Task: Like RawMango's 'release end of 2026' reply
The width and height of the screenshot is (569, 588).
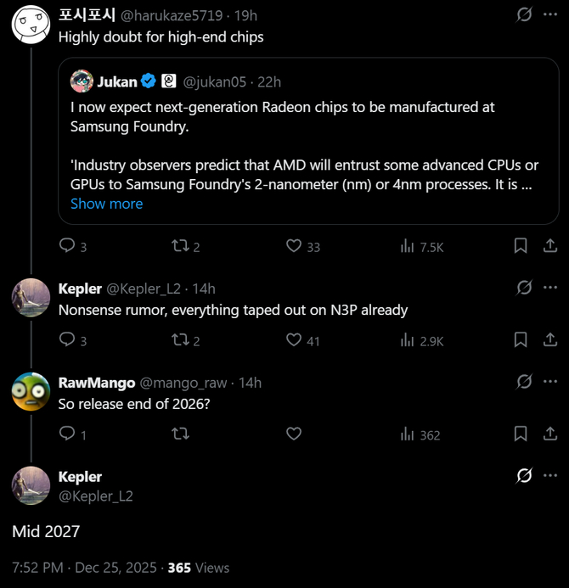Action: click(x=294, y=434)
